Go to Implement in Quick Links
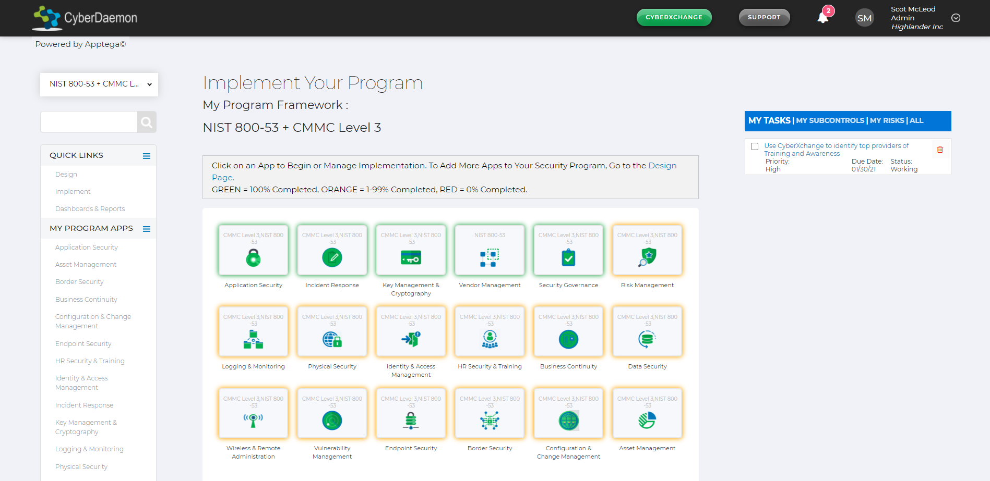990x481 pixels. click(73, 191)
